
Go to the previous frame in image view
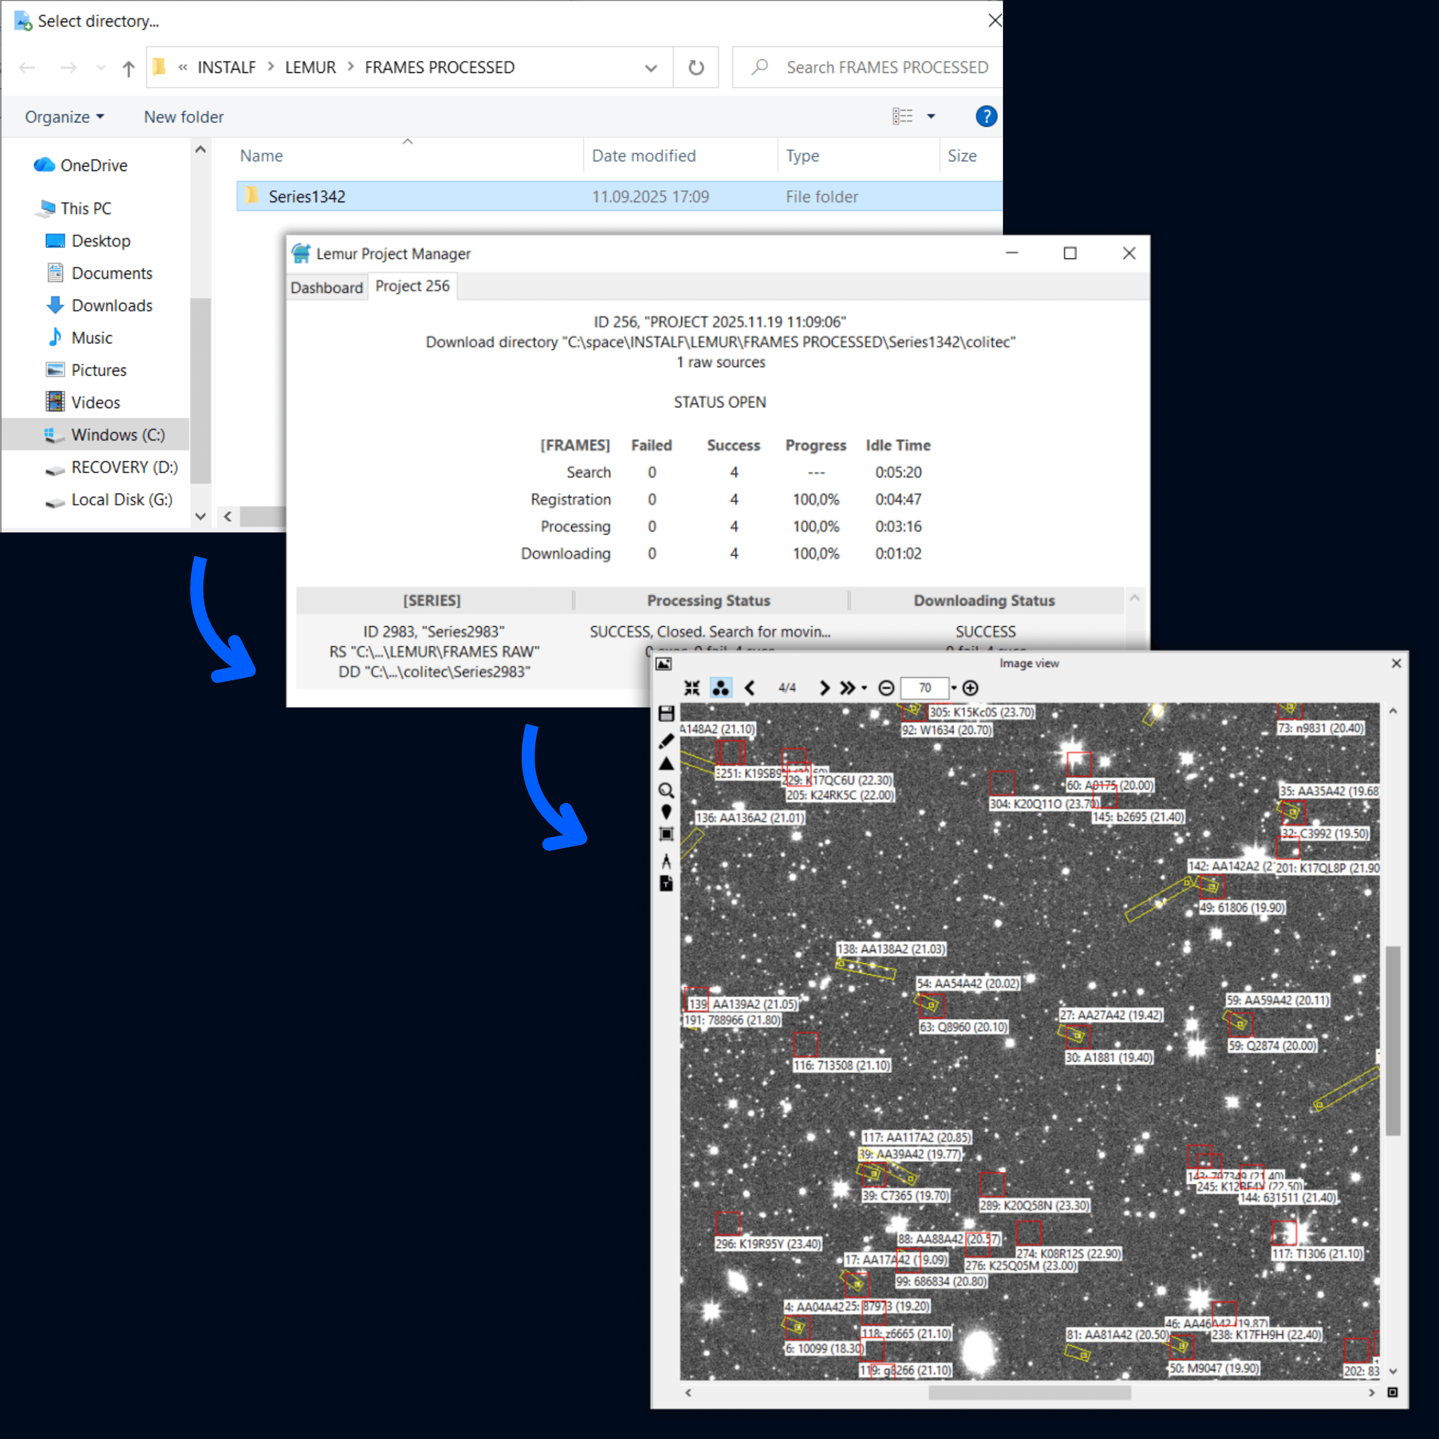point(750,687)
